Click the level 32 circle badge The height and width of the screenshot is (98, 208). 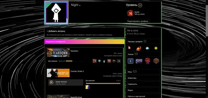coord(140,5)
